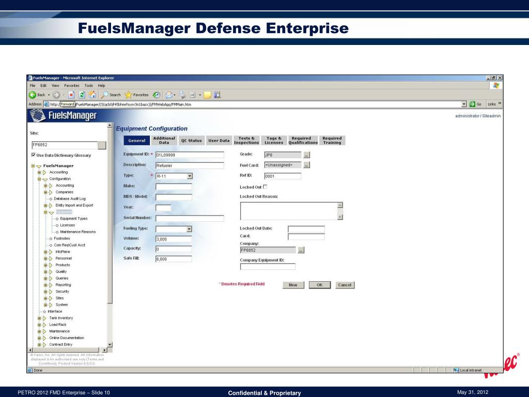Click the Company browse ellipsis button

(x=301, y=250)
